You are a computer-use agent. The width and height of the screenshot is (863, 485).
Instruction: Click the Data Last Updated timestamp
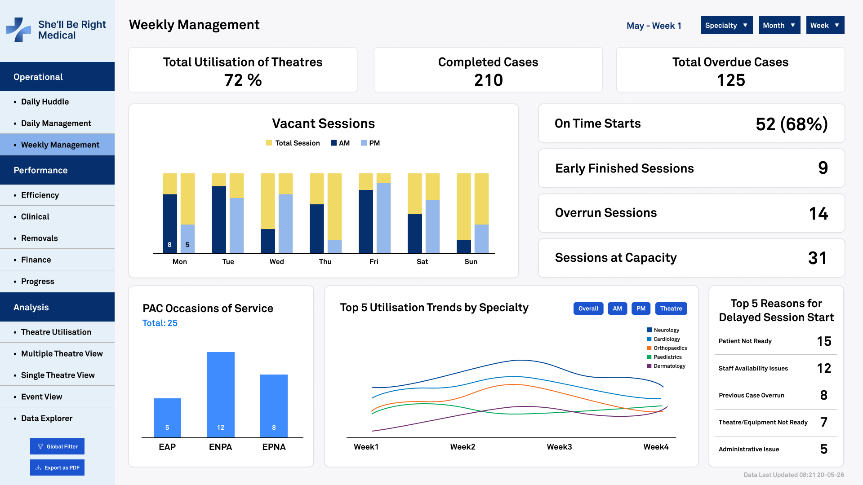click(x=794, y=475)
